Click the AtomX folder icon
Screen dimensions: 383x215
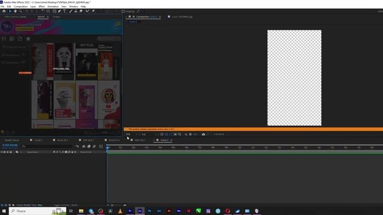20,38
